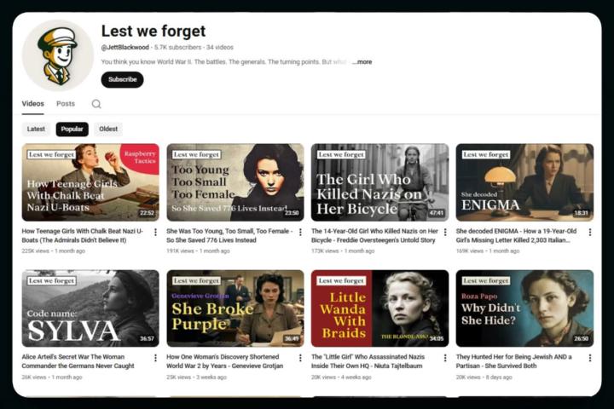Image resolution: width=614 pixels, height=409 pixels.
Task: Open title link She decoded ENIGMA video
Action: [516, 236]
